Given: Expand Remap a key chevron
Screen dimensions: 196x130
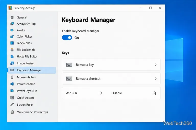Looking at the screenshot, I should click(156, 65).
